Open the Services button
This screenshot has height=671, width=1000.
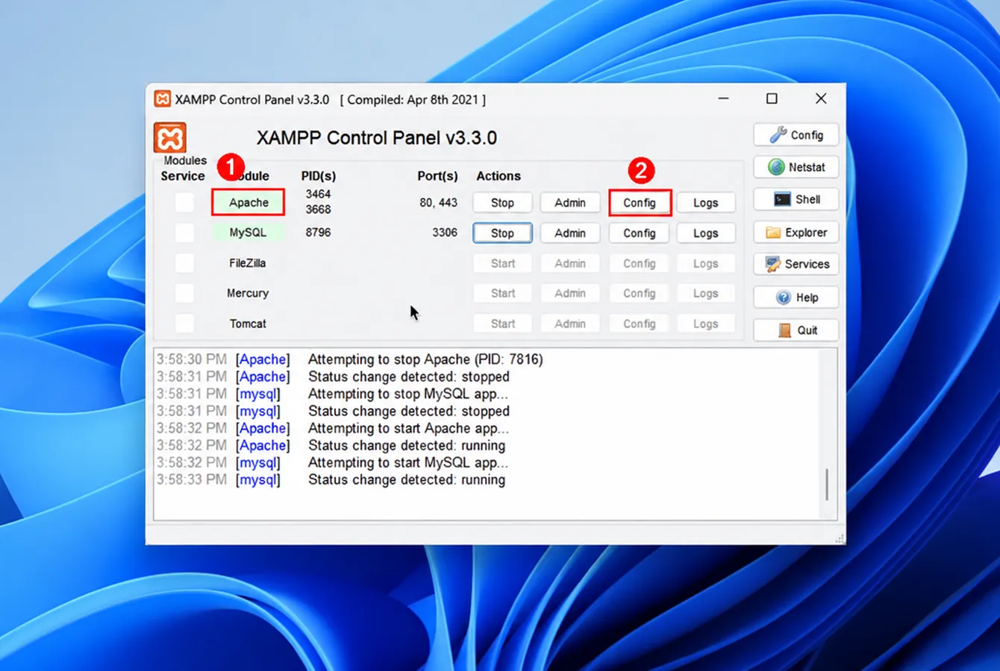(796, 264)
